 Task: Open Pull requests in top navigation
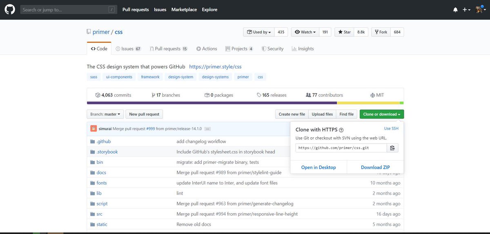[136, 9]
